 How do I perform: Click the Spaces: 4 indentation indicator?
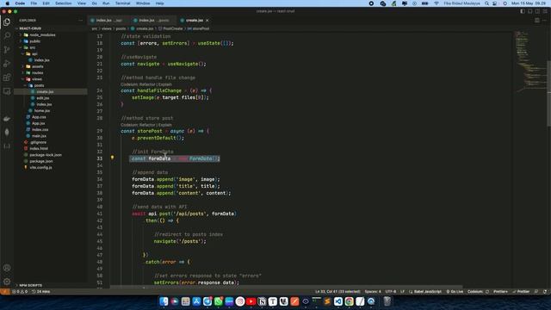[x=373, y=292]
